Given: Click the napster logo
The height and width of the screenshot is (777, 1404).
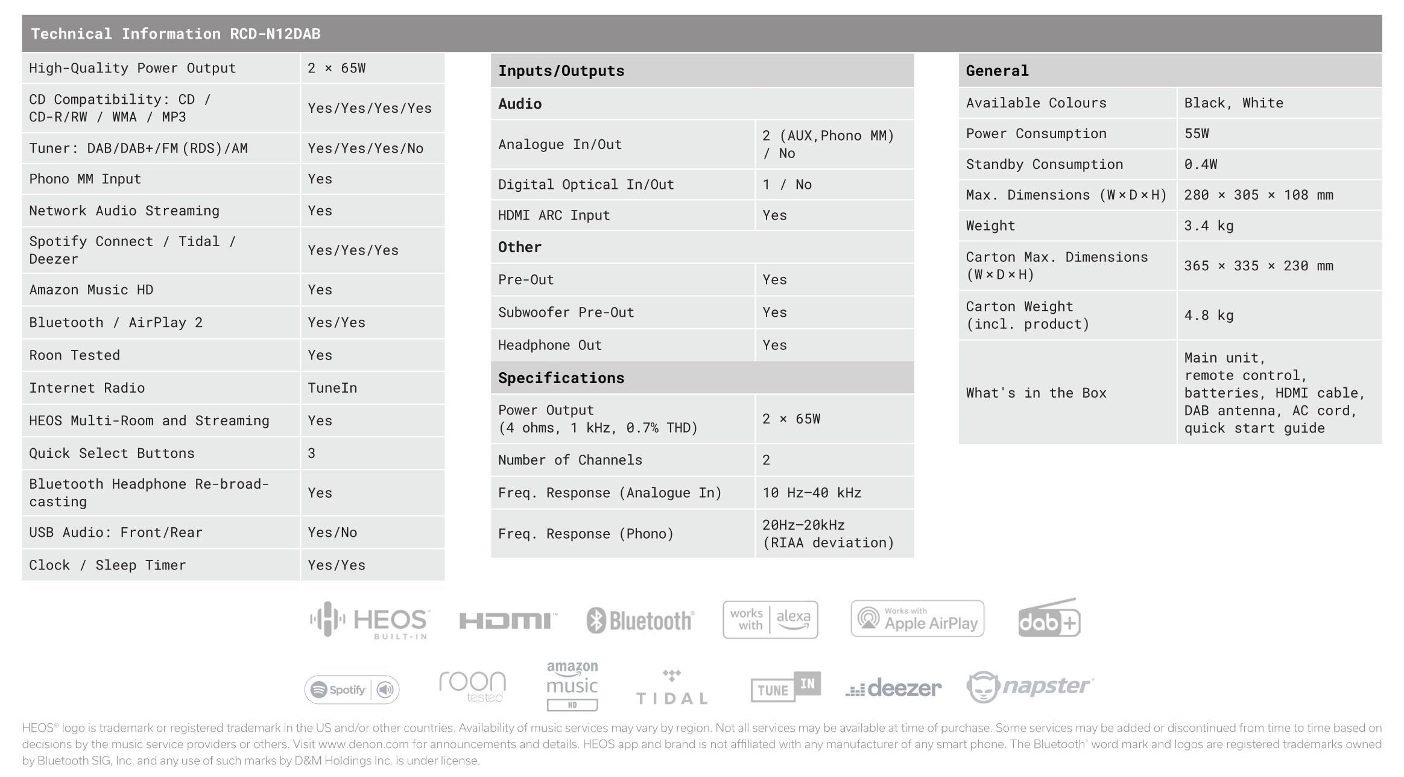Looking at the screenshot, I should (x=1030, y=687).
